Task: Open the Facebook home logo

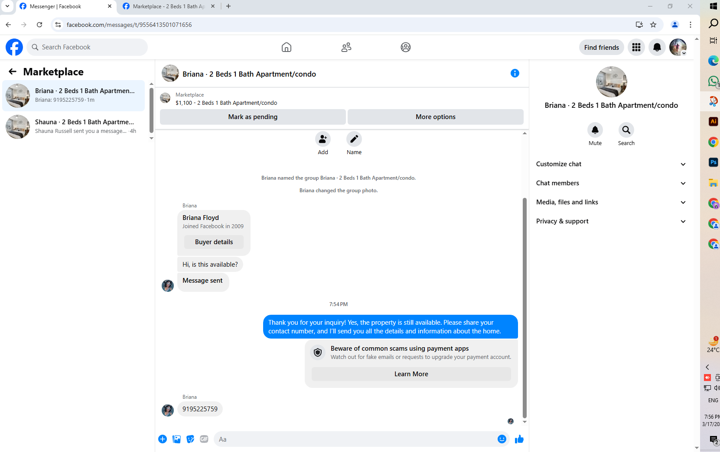Action: 14,47
